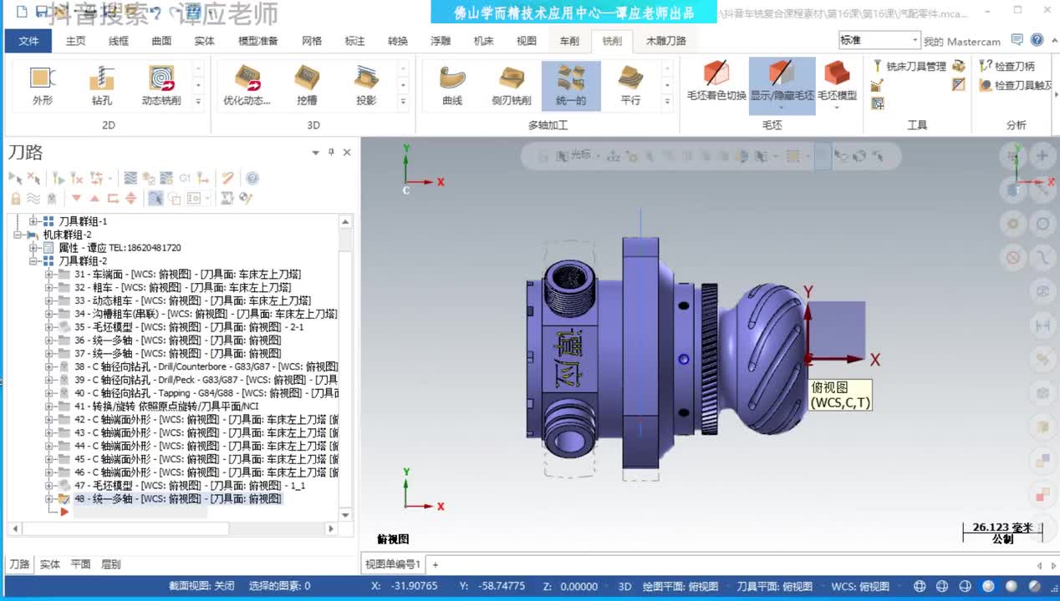The width and height of the screenshot is (1060, 601).
Task: Open the 动态铣削 dynamic mill toolpath
Action: point(161,86)
